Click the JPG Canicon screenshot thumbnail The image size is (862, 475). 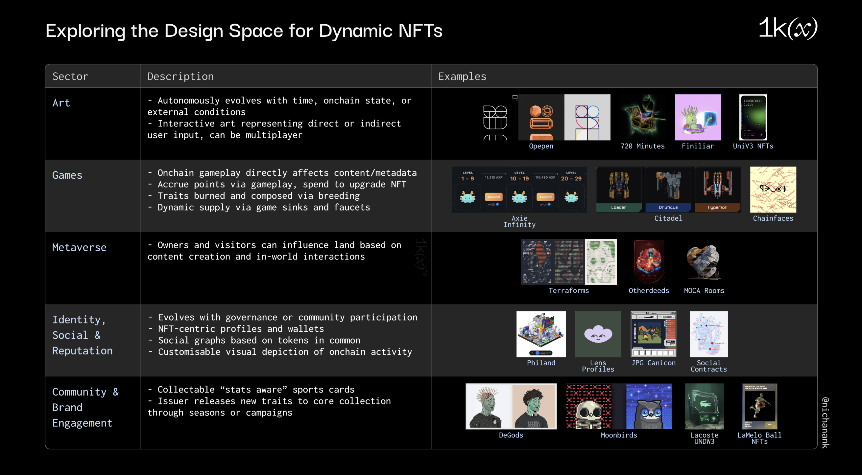[653, 334]
